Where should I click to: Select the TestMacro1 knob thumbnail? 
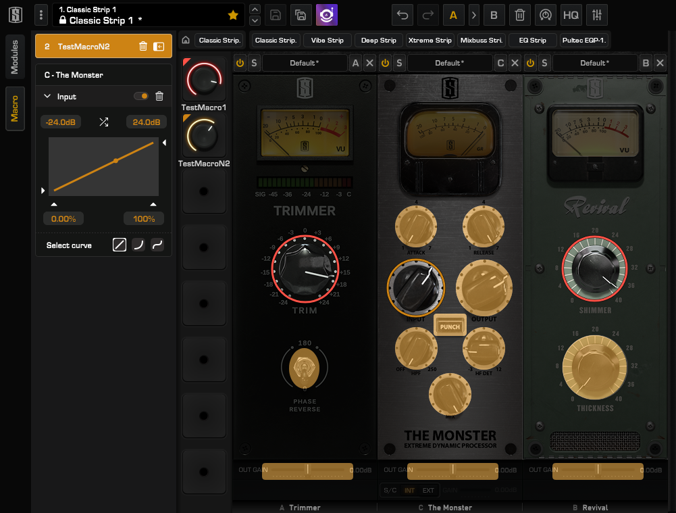pos(203,79)
